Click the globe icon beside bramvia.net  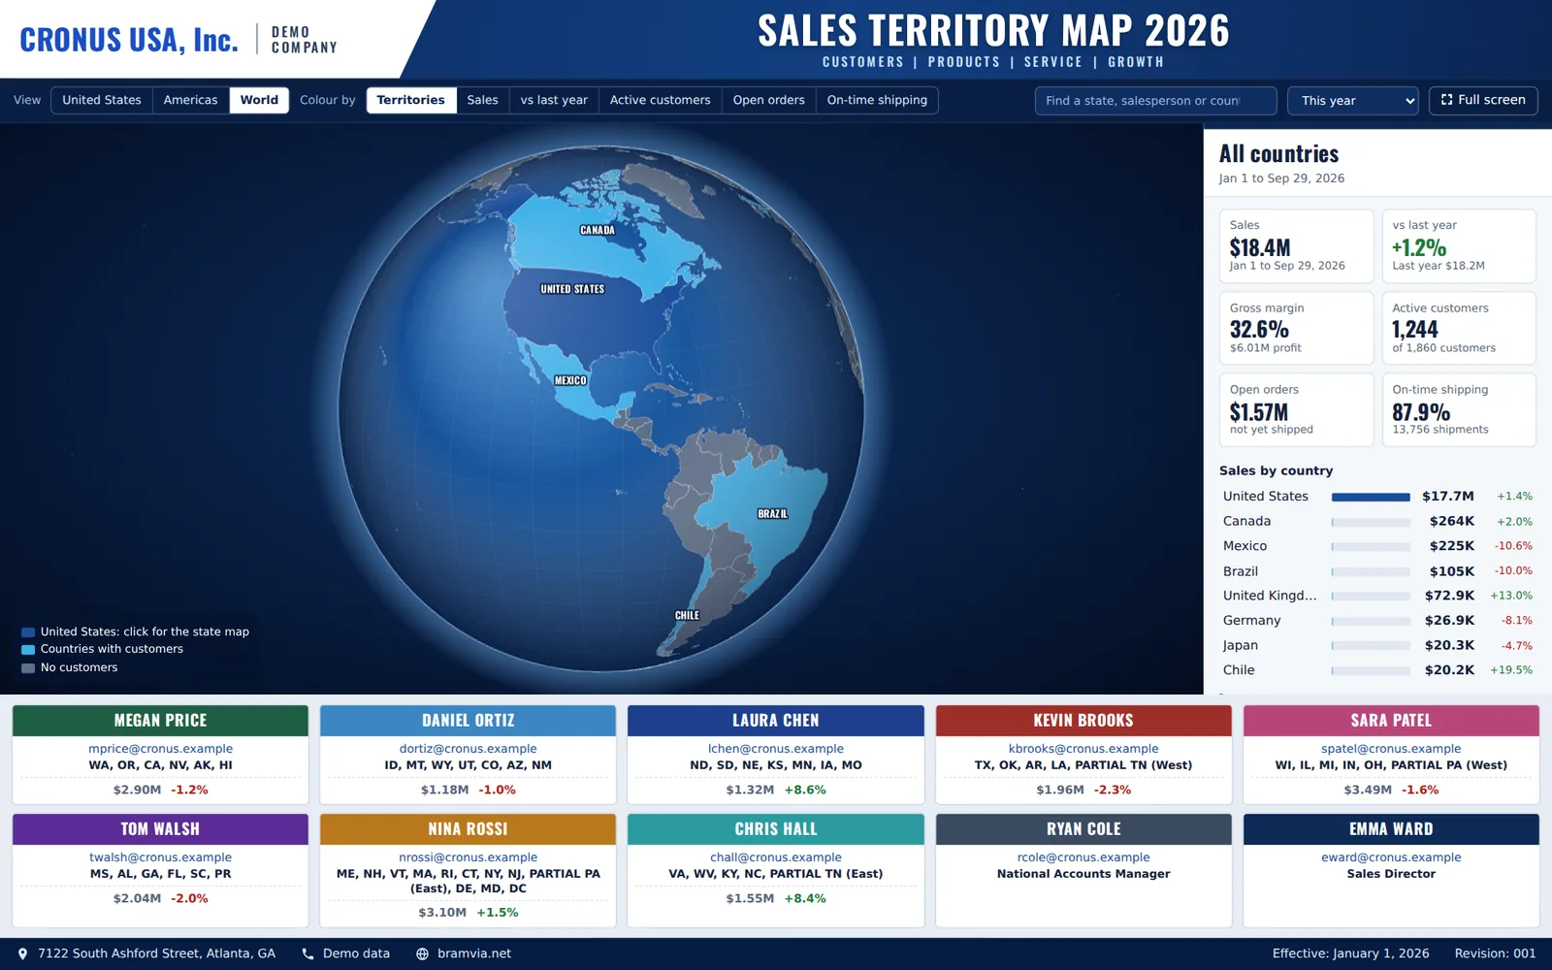[x=422, y=954]
